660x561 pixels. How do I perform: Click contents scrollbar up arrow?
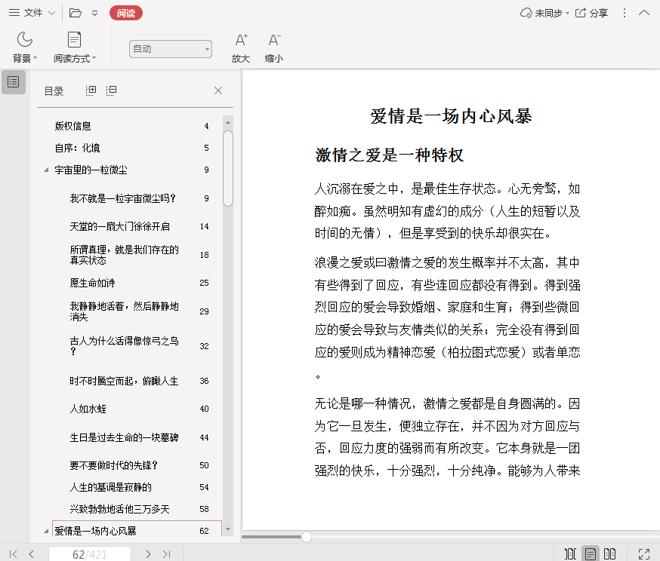tap(228, 123)
